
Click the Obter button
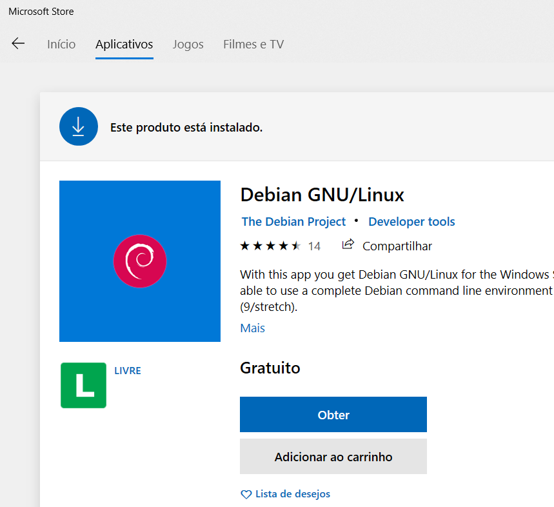[333, 414]
